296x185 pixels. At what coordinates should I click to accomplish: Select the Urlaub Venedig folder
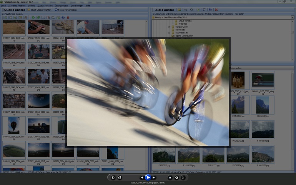pos(185,21)
